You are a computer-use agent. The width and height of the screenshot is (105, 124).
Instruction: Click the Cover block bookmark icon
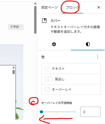coord(44,21)
